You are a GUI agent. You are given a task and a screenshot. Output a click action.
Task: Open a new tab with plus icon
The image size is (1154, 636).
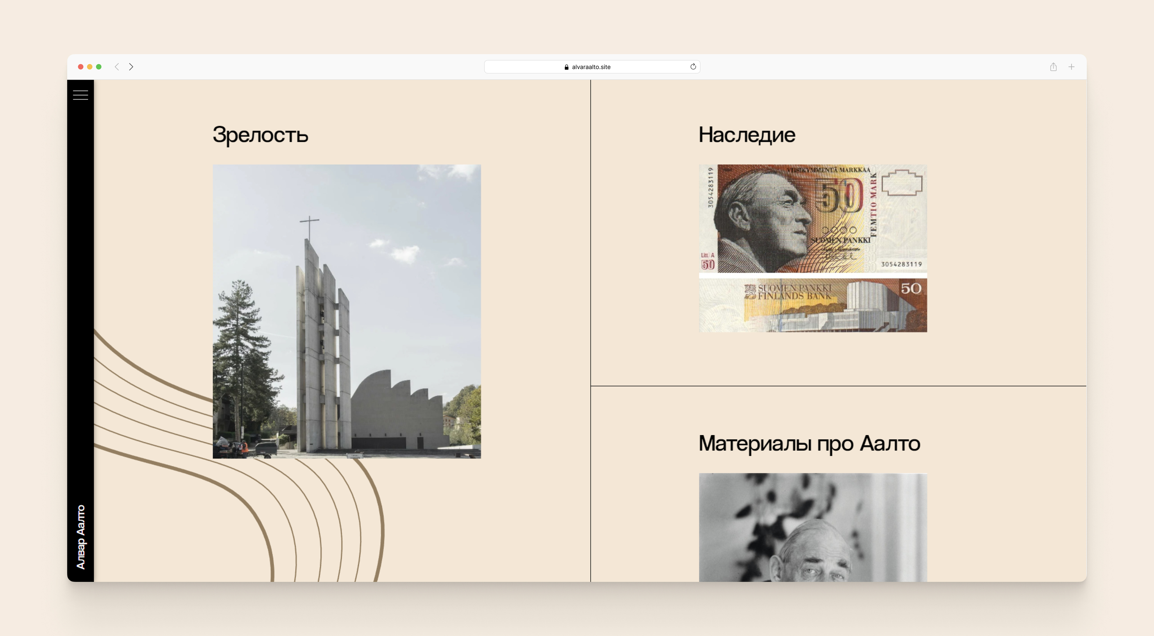point(1071,67)
